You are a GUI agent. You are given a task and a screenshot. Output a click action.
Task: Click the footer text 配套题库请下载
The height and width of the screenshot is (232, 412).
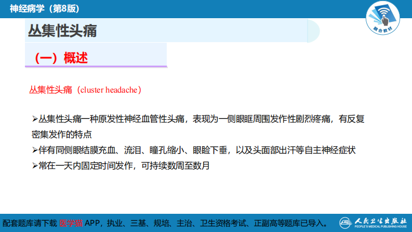click(x=30, y=223)
